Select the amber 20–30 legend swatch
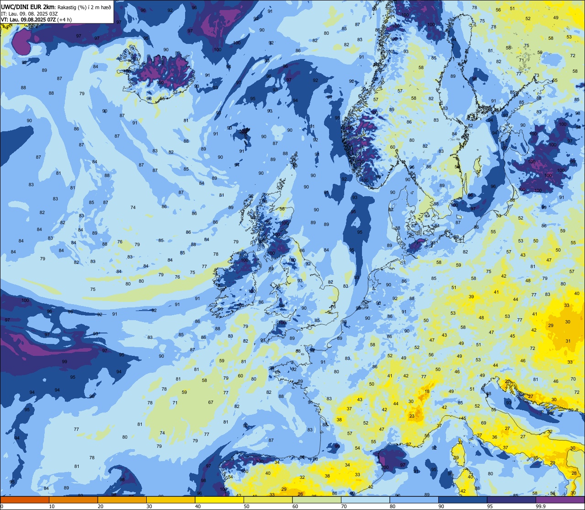Screen dimensions: 585x510 click(x=122, y=499)
